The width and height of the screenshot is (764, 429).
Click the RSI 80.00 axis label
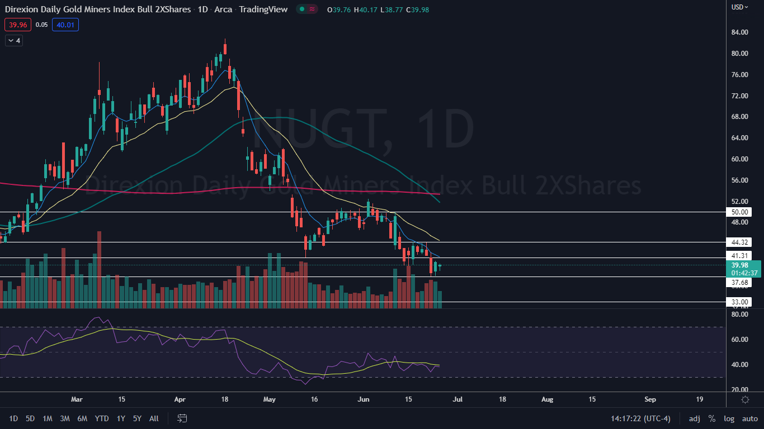[740, 315]
